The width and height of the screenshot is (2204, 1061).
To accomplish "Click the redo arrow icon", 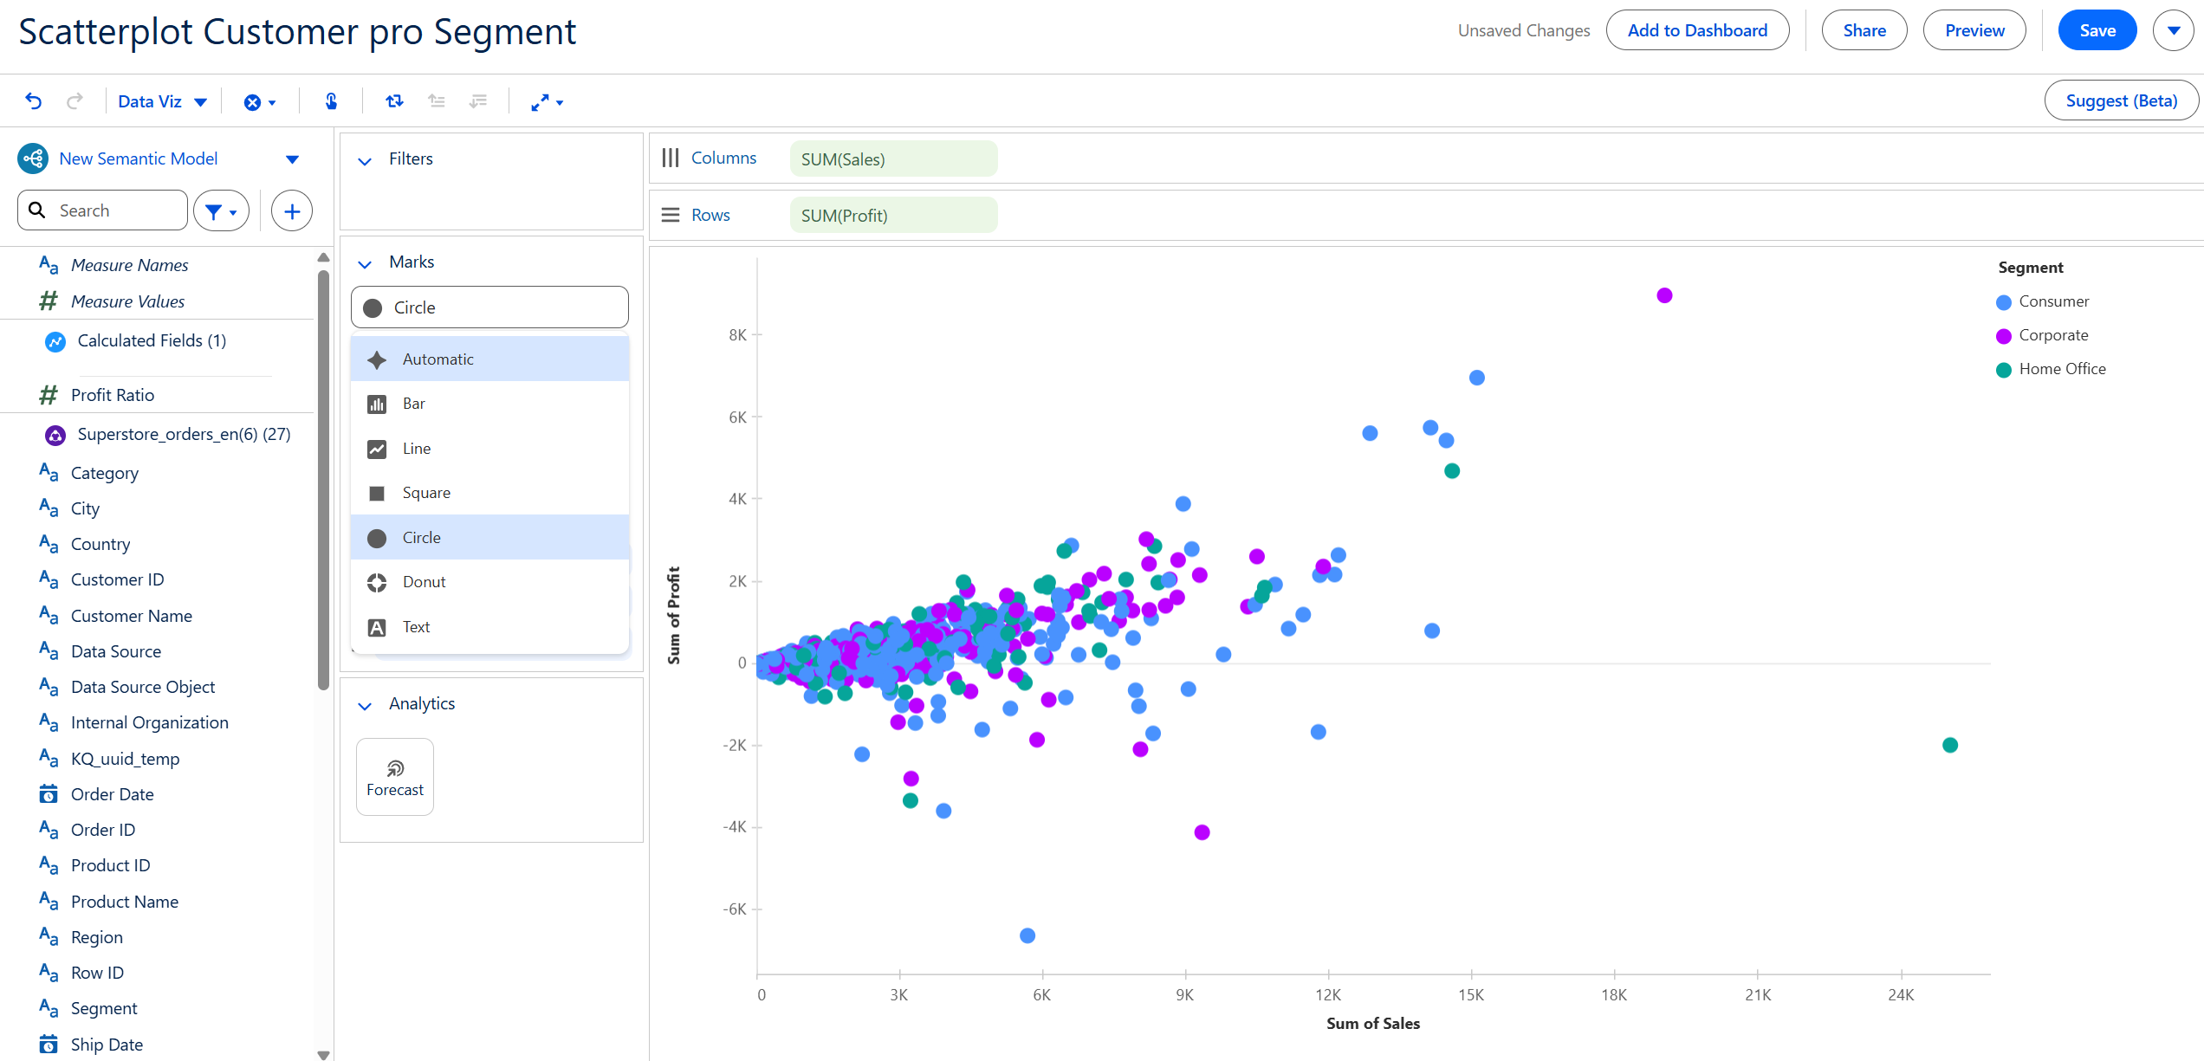I will tap(75, 101).
